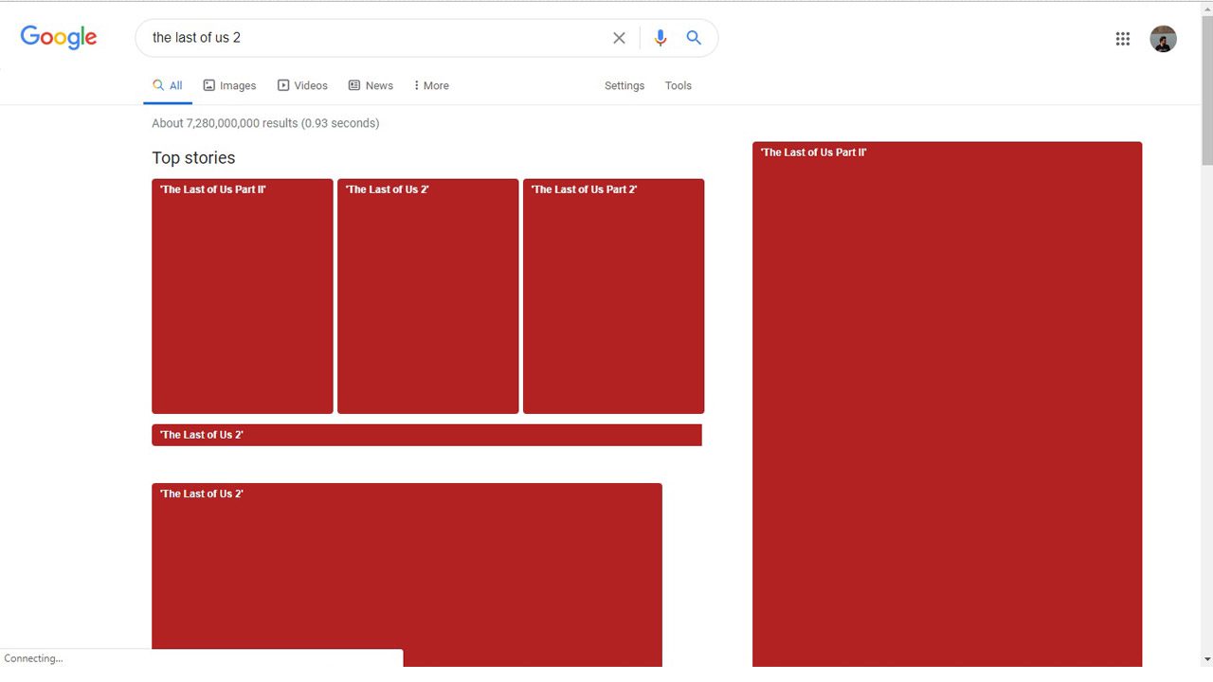Viewport: 1213px width, 682px height.
Task: Open the Settings dropdown
Action: pos(625,85)
